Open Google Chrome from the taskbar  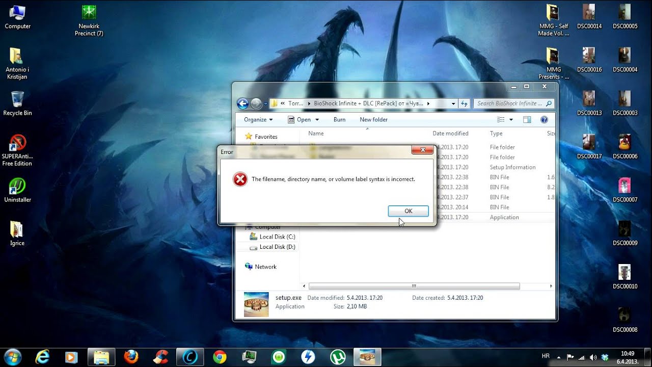220,357
